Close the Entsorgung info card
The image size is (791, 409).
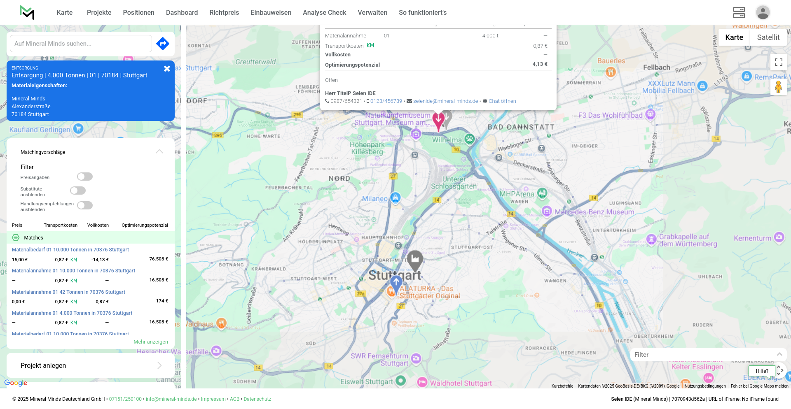pyautogui.click(x=167, y=69)
